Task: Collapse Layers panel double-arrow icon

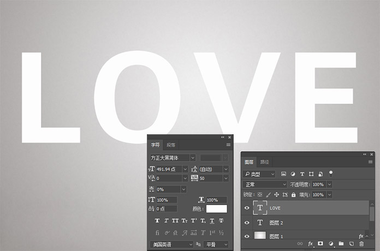Action: click(x=365, y=154)
